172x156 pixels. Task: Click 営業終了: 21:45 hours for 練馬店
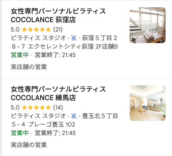point(55,133)
